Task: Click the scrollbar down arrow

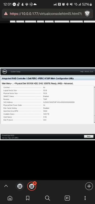Action: 94,122
